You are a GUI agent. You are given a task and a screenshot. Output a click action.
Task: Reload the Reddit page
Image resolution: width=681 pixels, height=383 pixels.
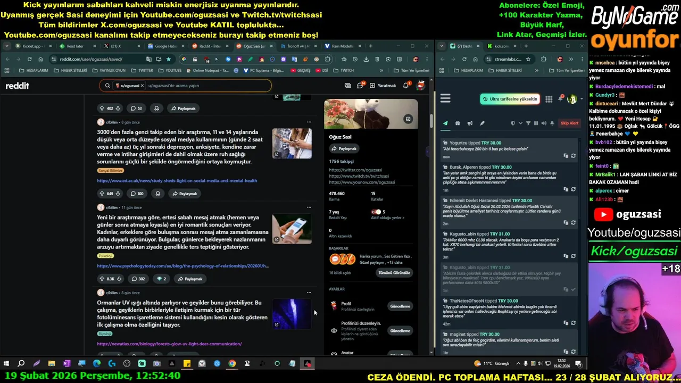(29, 59)
